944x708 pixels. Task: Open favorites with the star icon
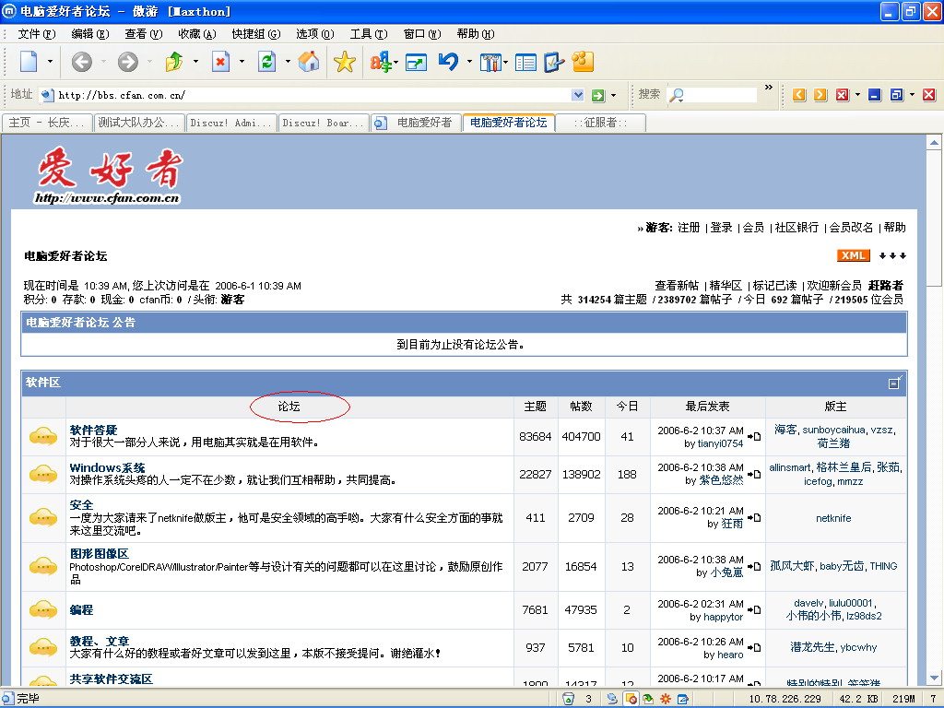coord(345,62)
